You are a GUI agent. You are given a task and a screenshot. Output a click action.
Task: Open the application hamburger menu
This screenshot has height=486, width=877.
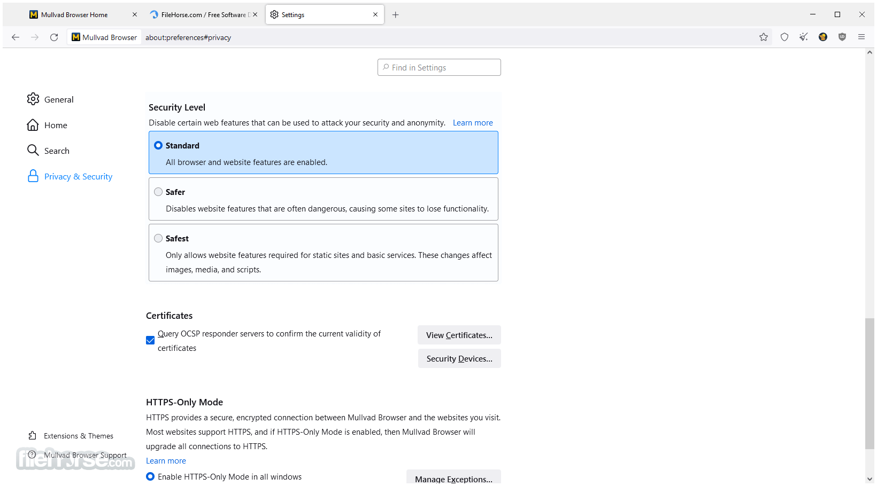[x=861, y=37]
